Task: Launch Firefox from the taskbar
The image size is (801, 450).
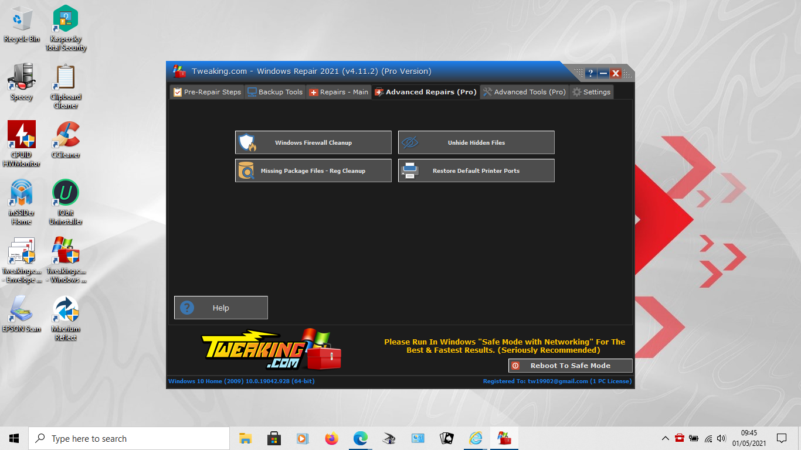Action: tap(331, 438)
